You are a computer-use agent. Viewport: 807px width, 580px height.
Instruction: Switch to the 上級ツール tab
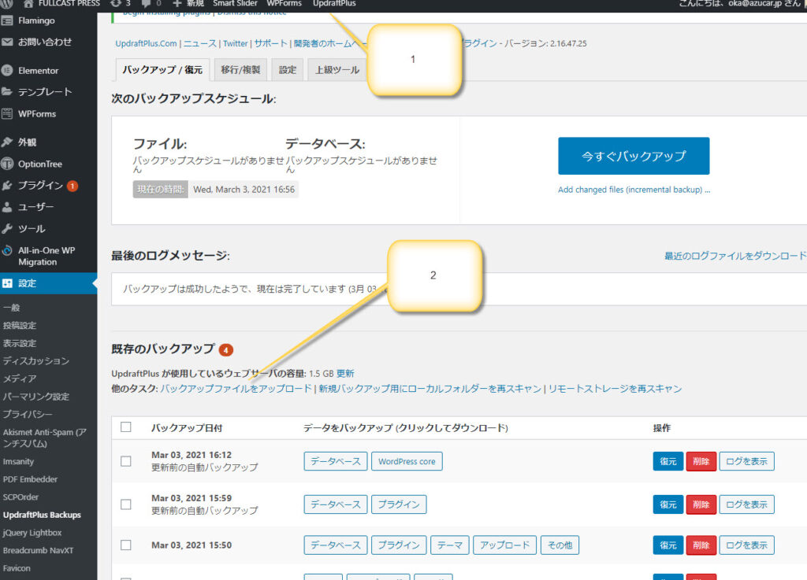point(337,70)
